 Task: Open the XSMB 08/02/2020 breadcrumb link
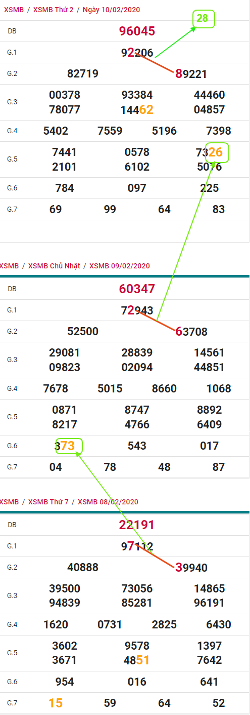click(108, 502)
